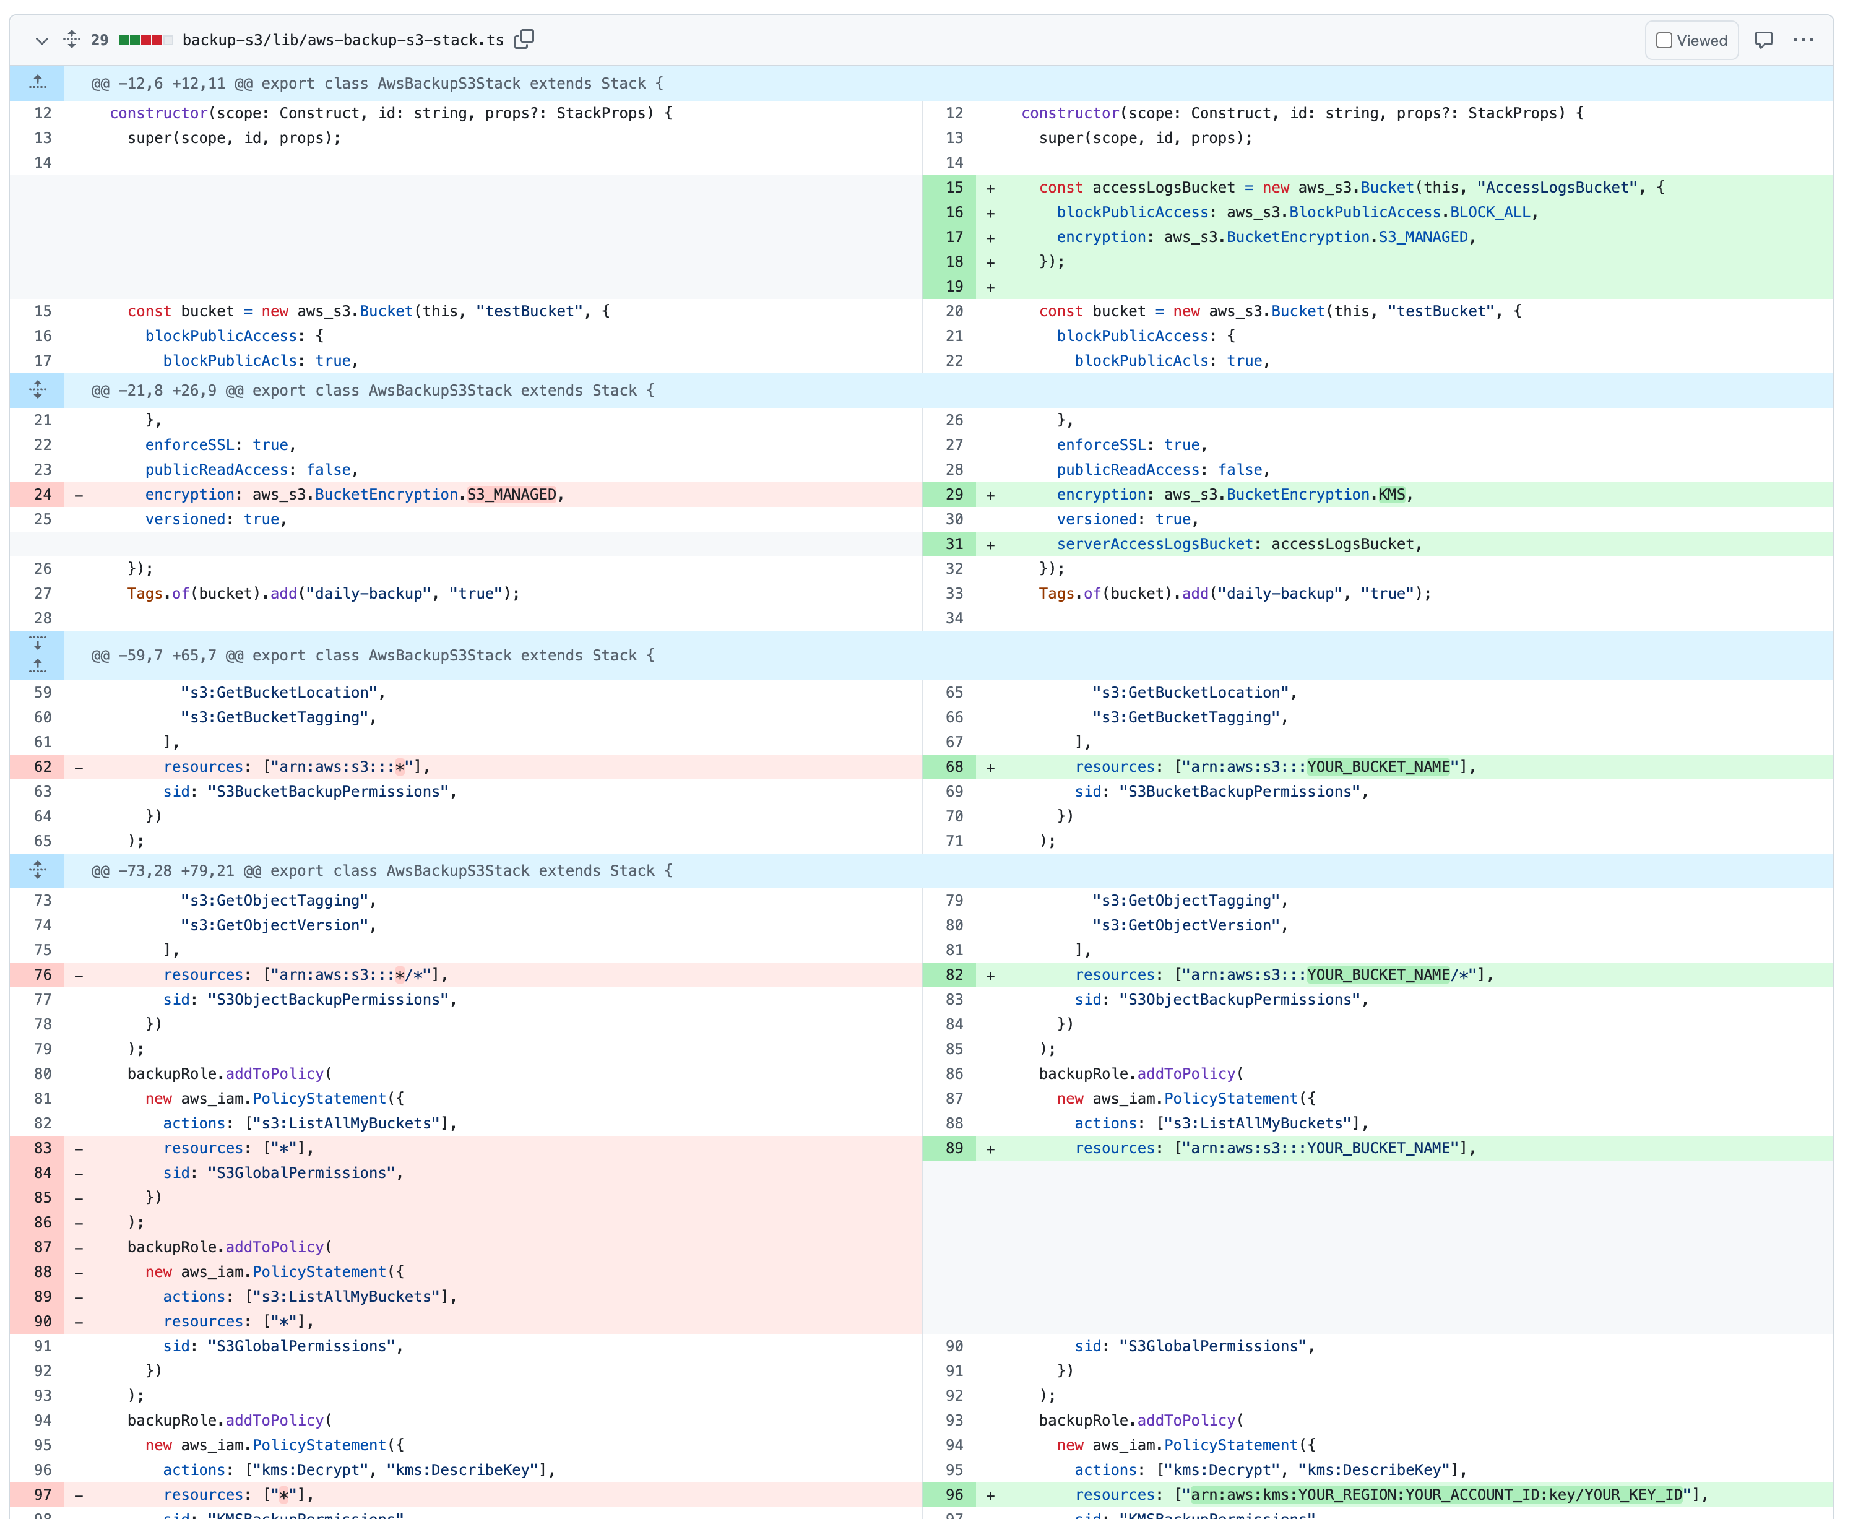
Task: Click removed line number 24
Action: point(43,495)
